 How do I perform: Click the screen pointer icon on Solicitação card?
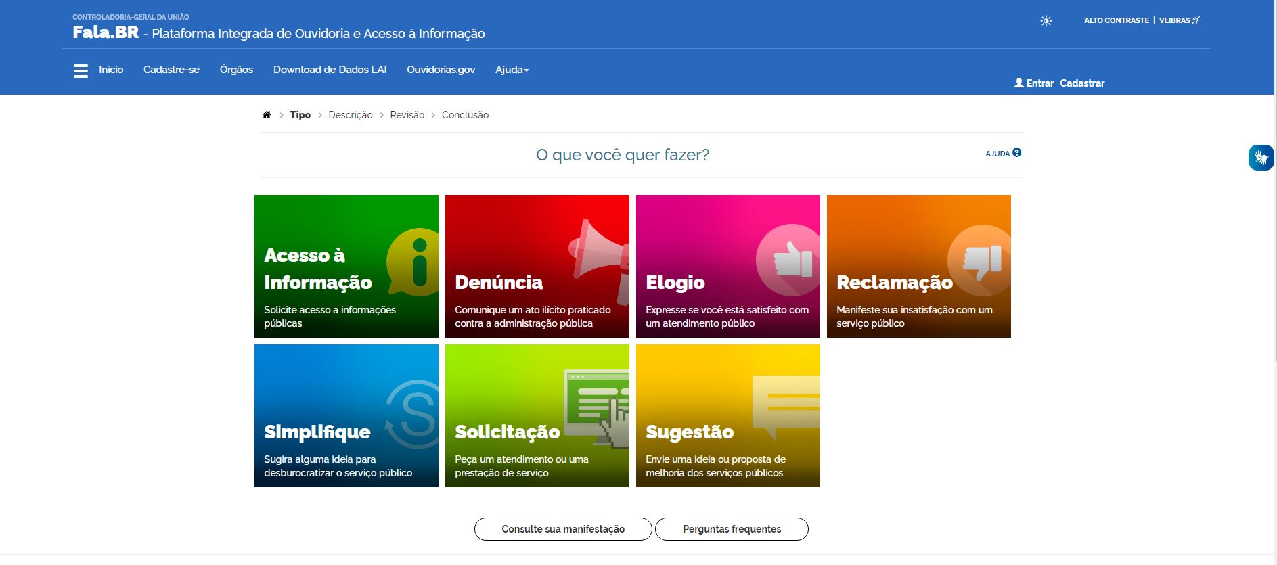[x=597, y=408]
